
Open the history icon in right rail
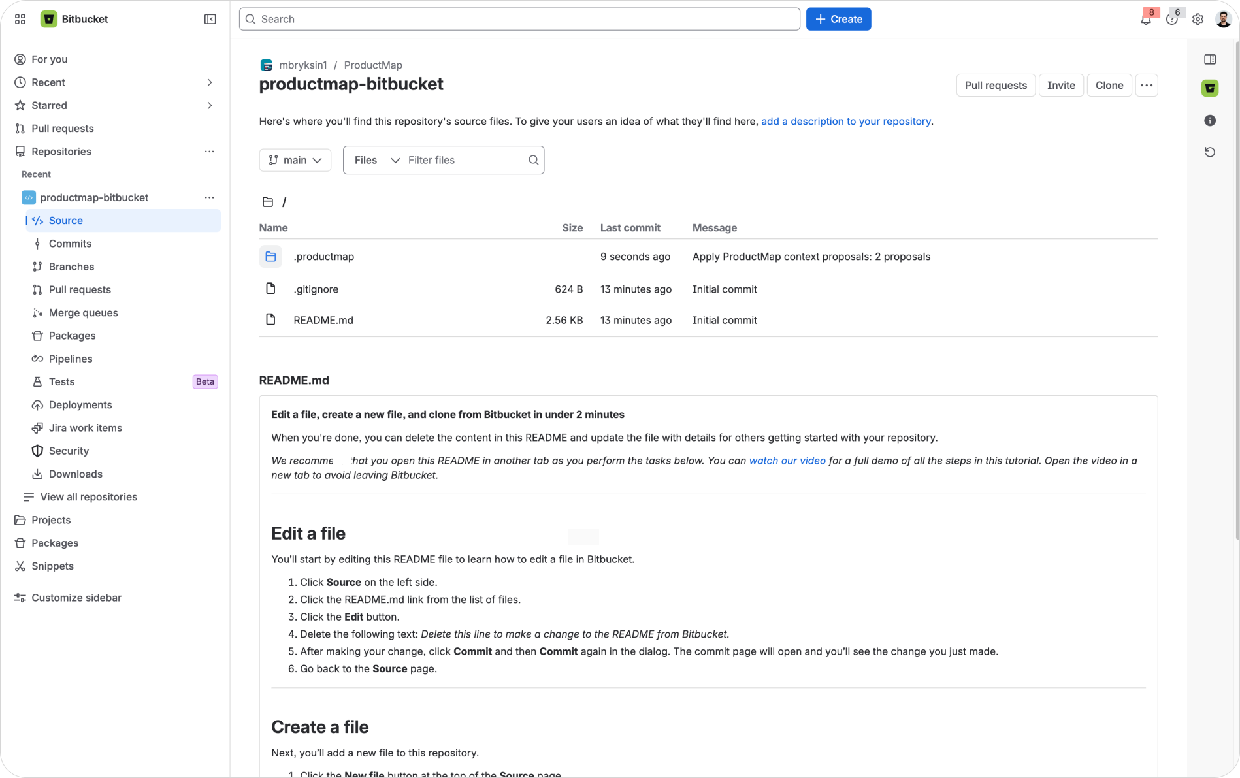coord(1210,152)
